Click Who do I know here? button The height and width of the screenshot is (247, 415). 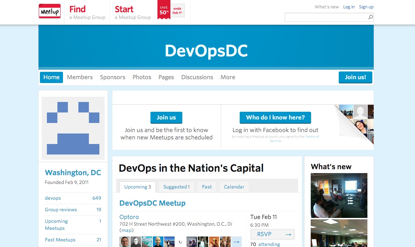pyautogui.click(x=275, y=117)
